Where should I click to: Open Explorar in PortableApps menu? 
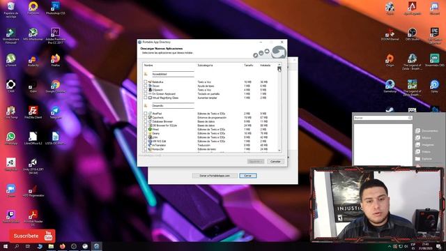pyautogui.click(x=424, y=159)
